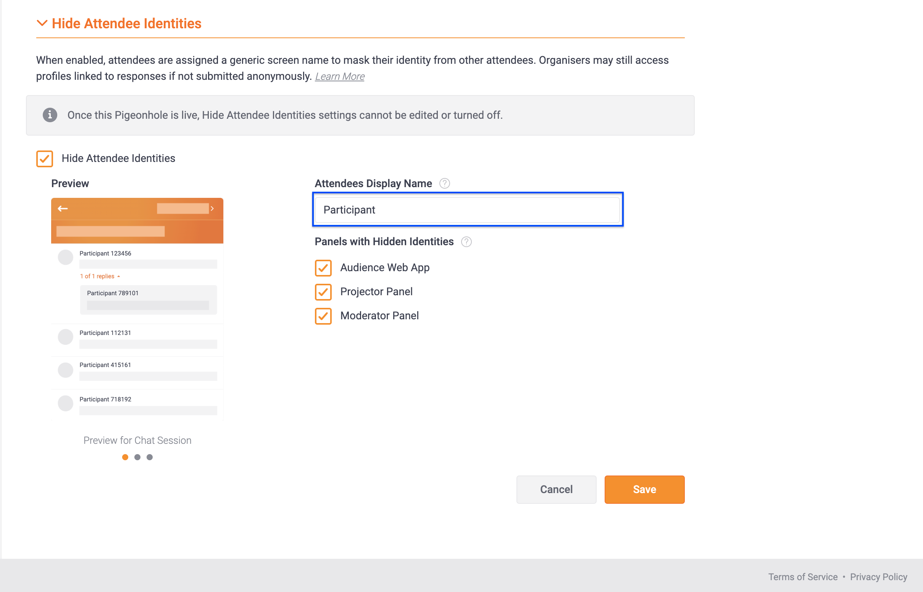
Task: Open the Privacy Policy link
Action: [878, 577]
